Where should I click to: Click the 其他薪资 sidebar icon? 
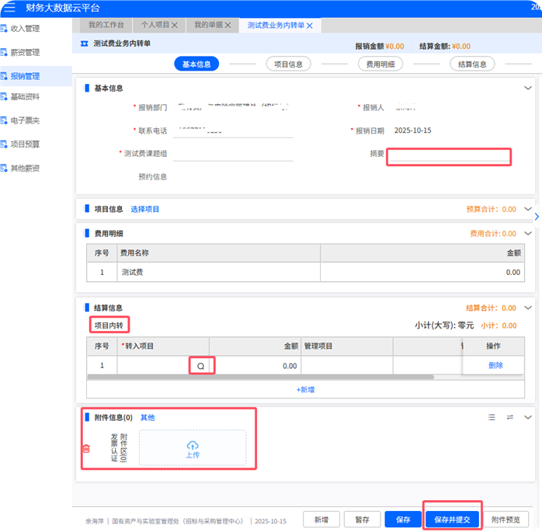[4, 168]
